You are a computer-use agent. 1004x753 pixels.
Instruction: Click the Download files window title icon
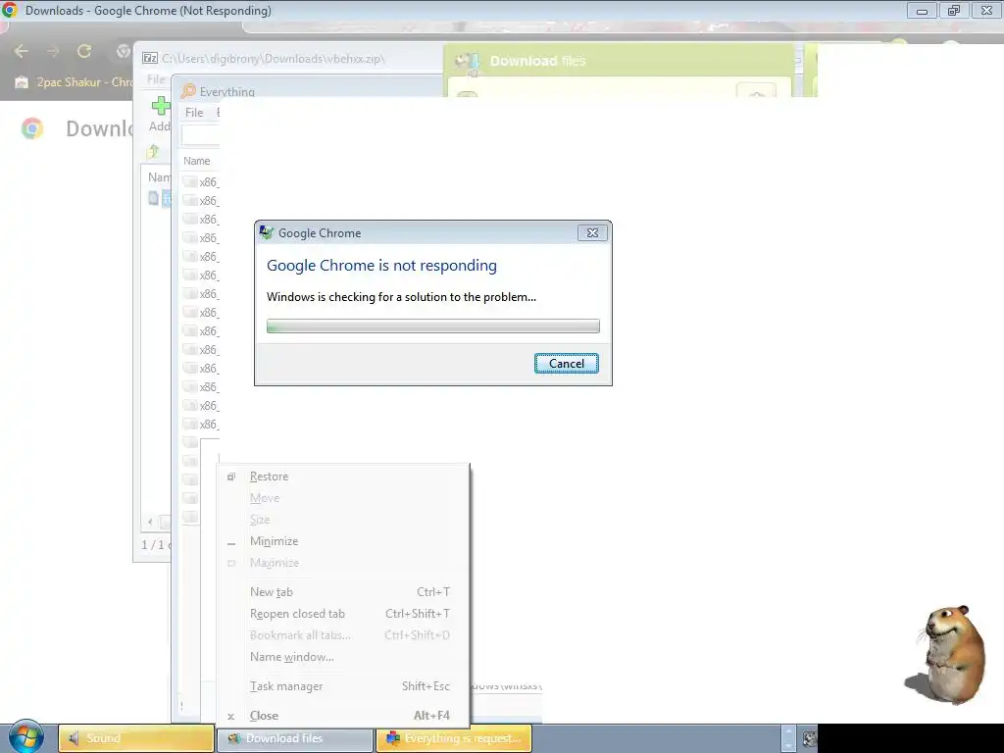[x=468, y=62]
